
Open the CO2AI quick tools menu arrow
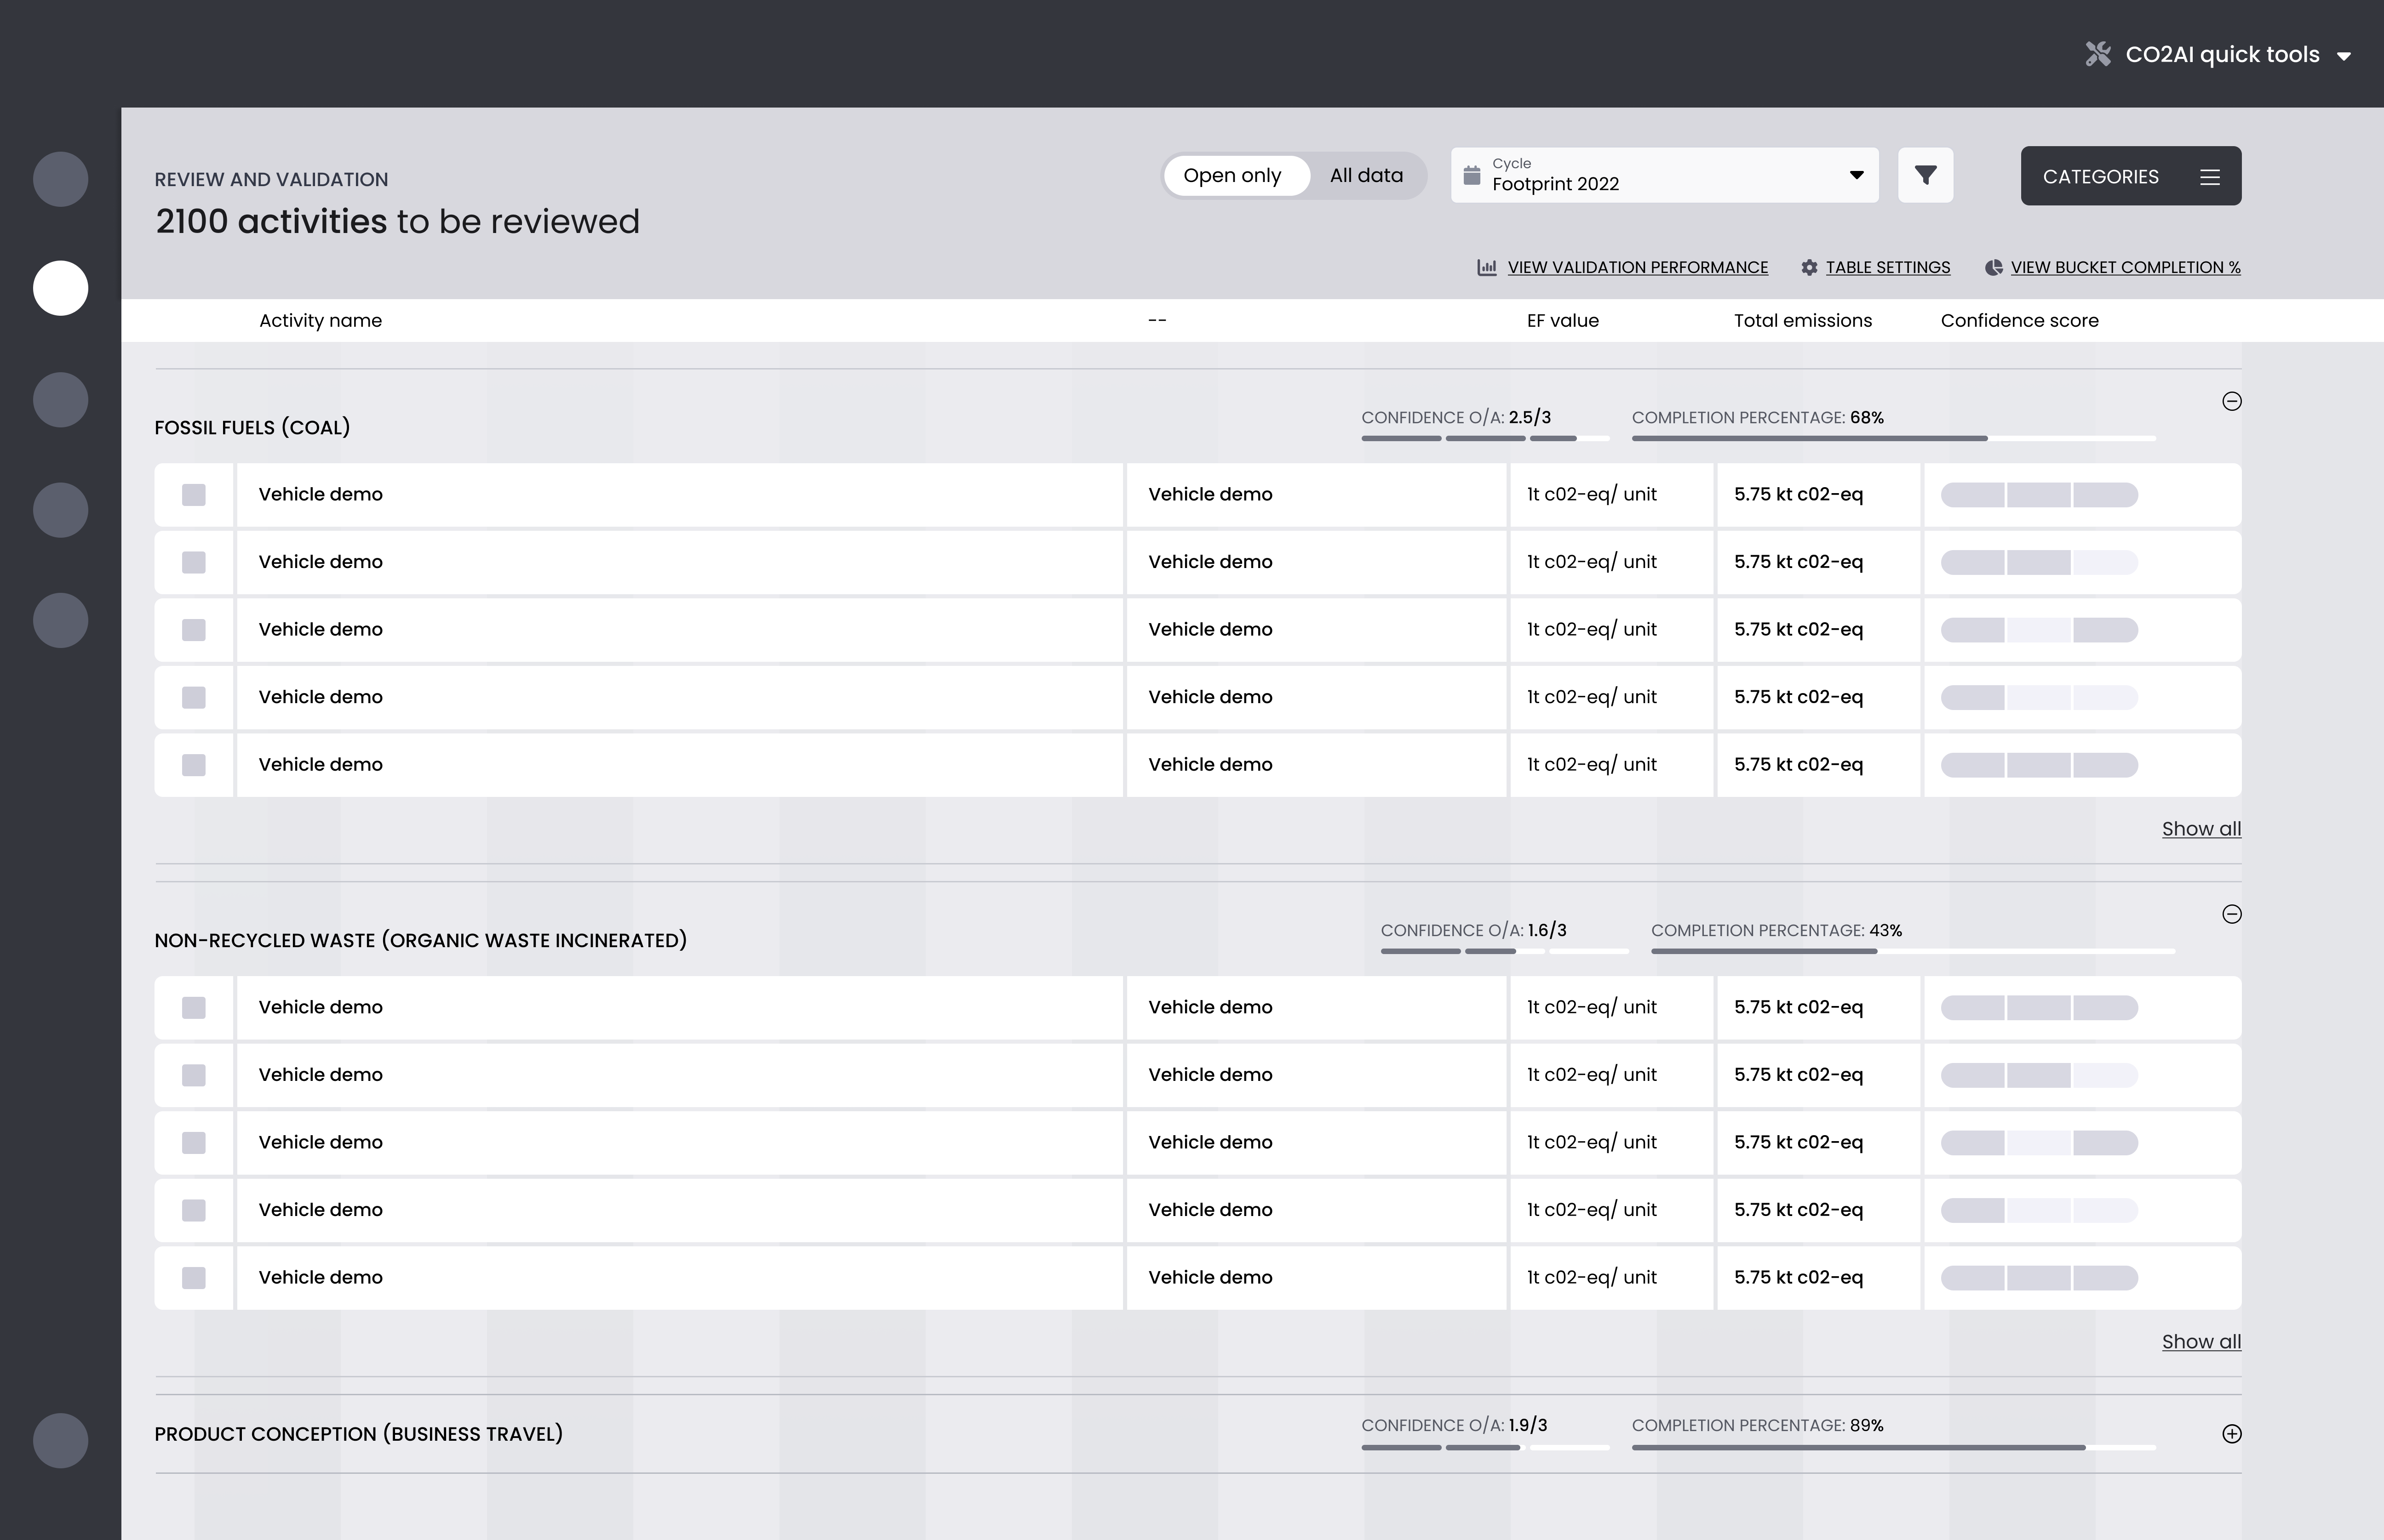point(2343,56)
